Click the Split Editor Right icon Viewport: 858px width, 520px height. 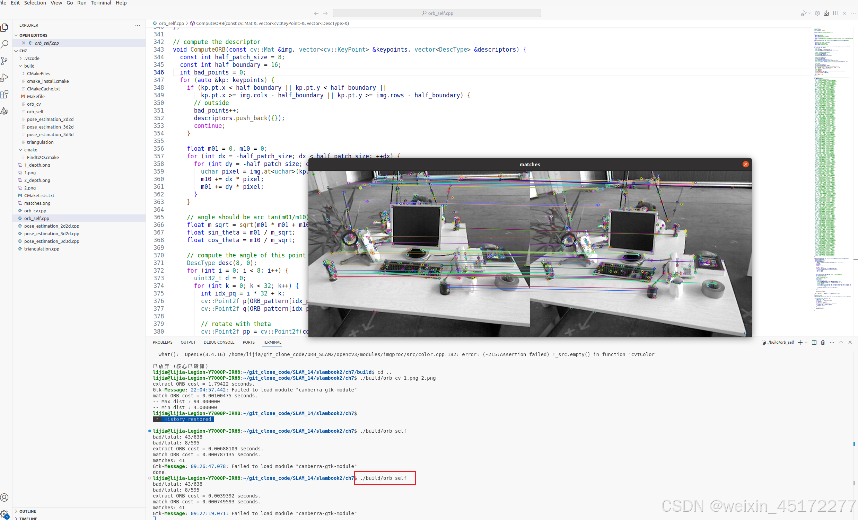[x=835, y=13]
